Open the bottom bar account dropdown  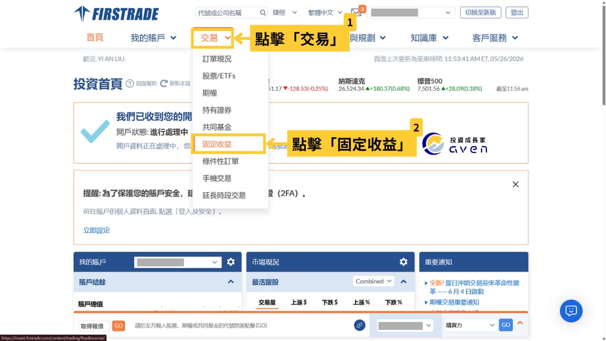(404, 325)
